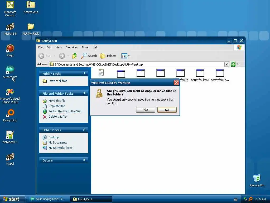Click the Up folder toolbar icon

(75, 56)
